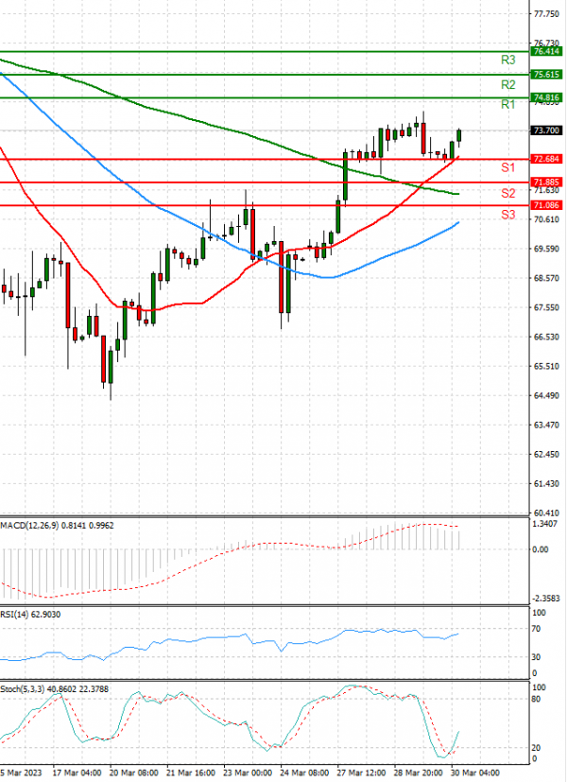
Task: Click the MACD scale value 1.3407
Action: pos(545,524)
